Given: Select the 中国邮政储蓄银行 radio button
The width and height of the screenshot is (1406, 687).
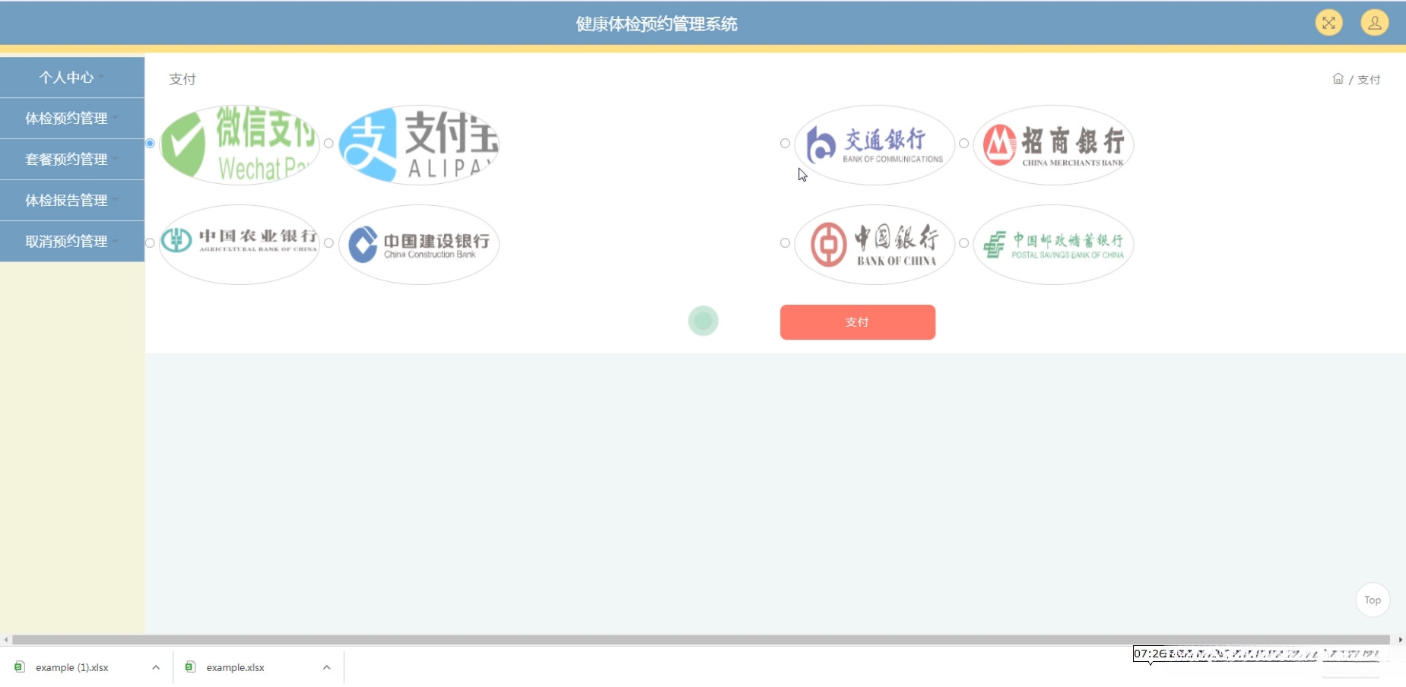Looking at the screenshot, I should 963,243.
